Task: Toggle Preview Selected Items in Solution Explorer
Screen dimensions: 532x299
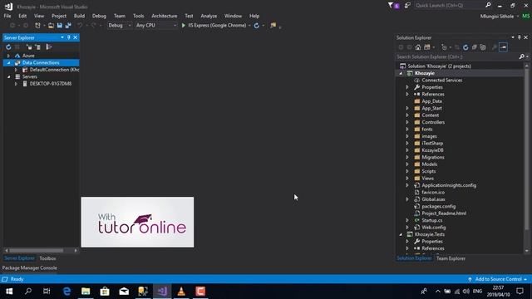Action: click(504, 47)
